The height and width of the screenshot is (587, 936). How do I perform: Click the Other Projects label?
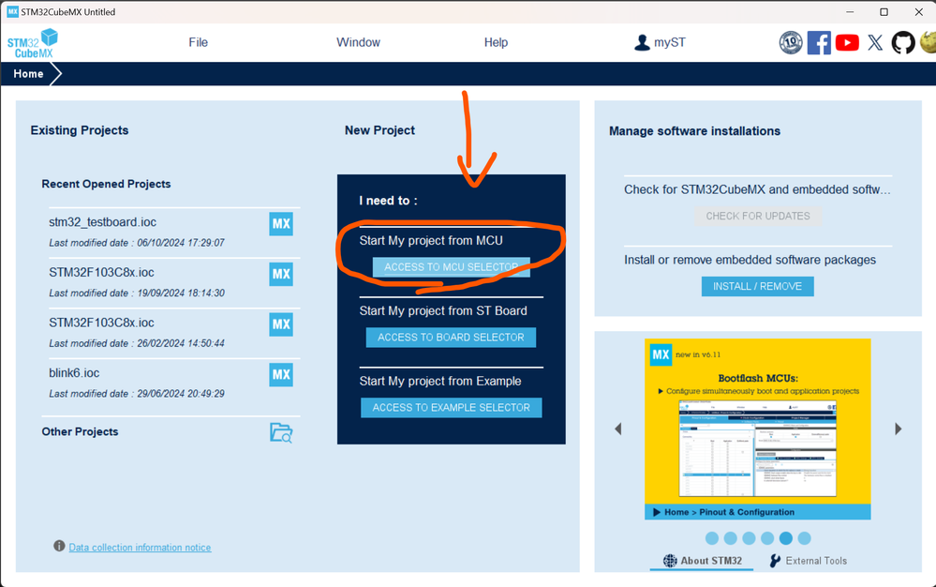[x=80, y=431]
